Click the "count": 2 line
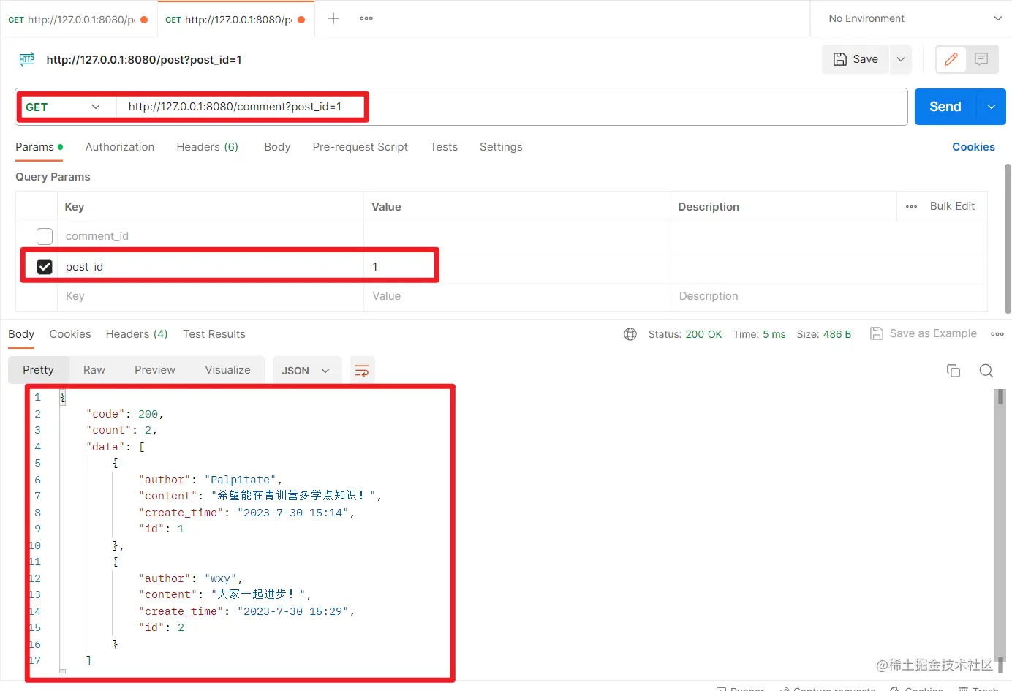This screenshot has height=691, width=1012. 121,430
